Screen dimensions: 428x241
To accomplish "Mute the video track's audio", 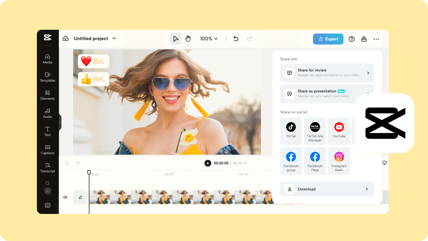I will pyautogui.click(x=65, y=197).
